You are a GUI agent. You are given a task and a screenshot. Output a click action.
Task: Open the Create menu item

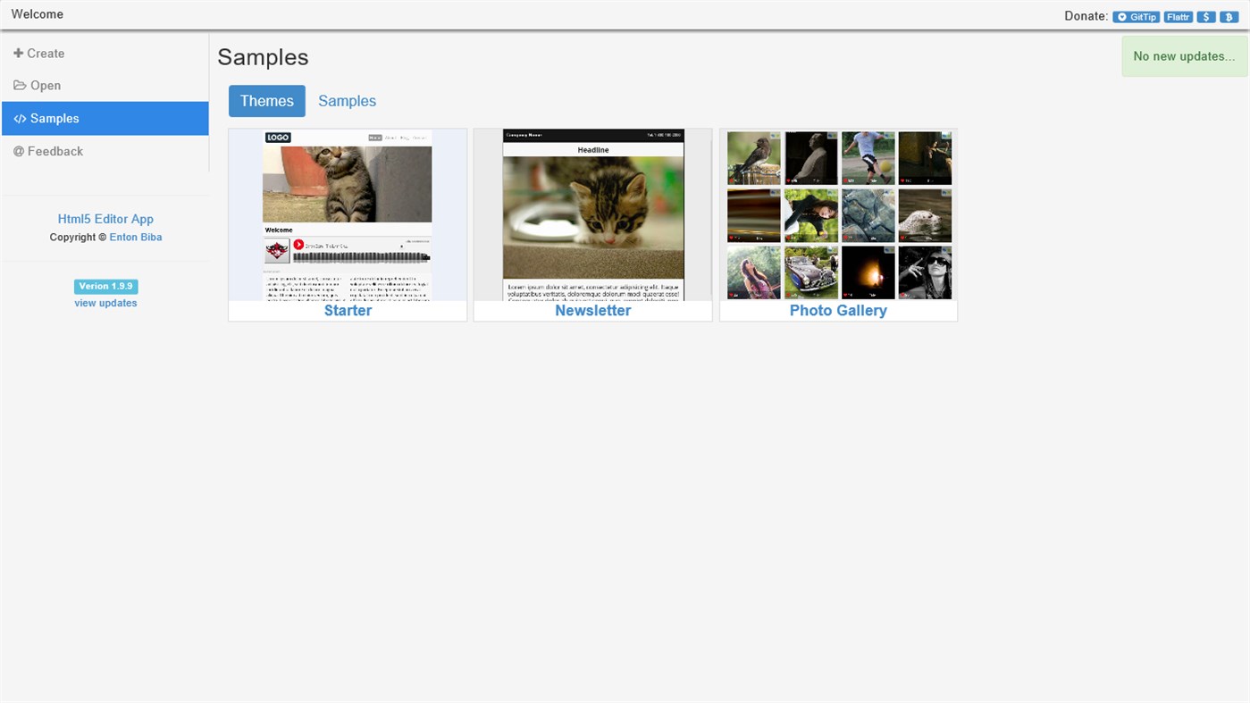coord(105,54)
